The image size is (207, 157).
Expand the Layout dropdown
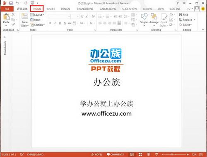pos(37,14)
